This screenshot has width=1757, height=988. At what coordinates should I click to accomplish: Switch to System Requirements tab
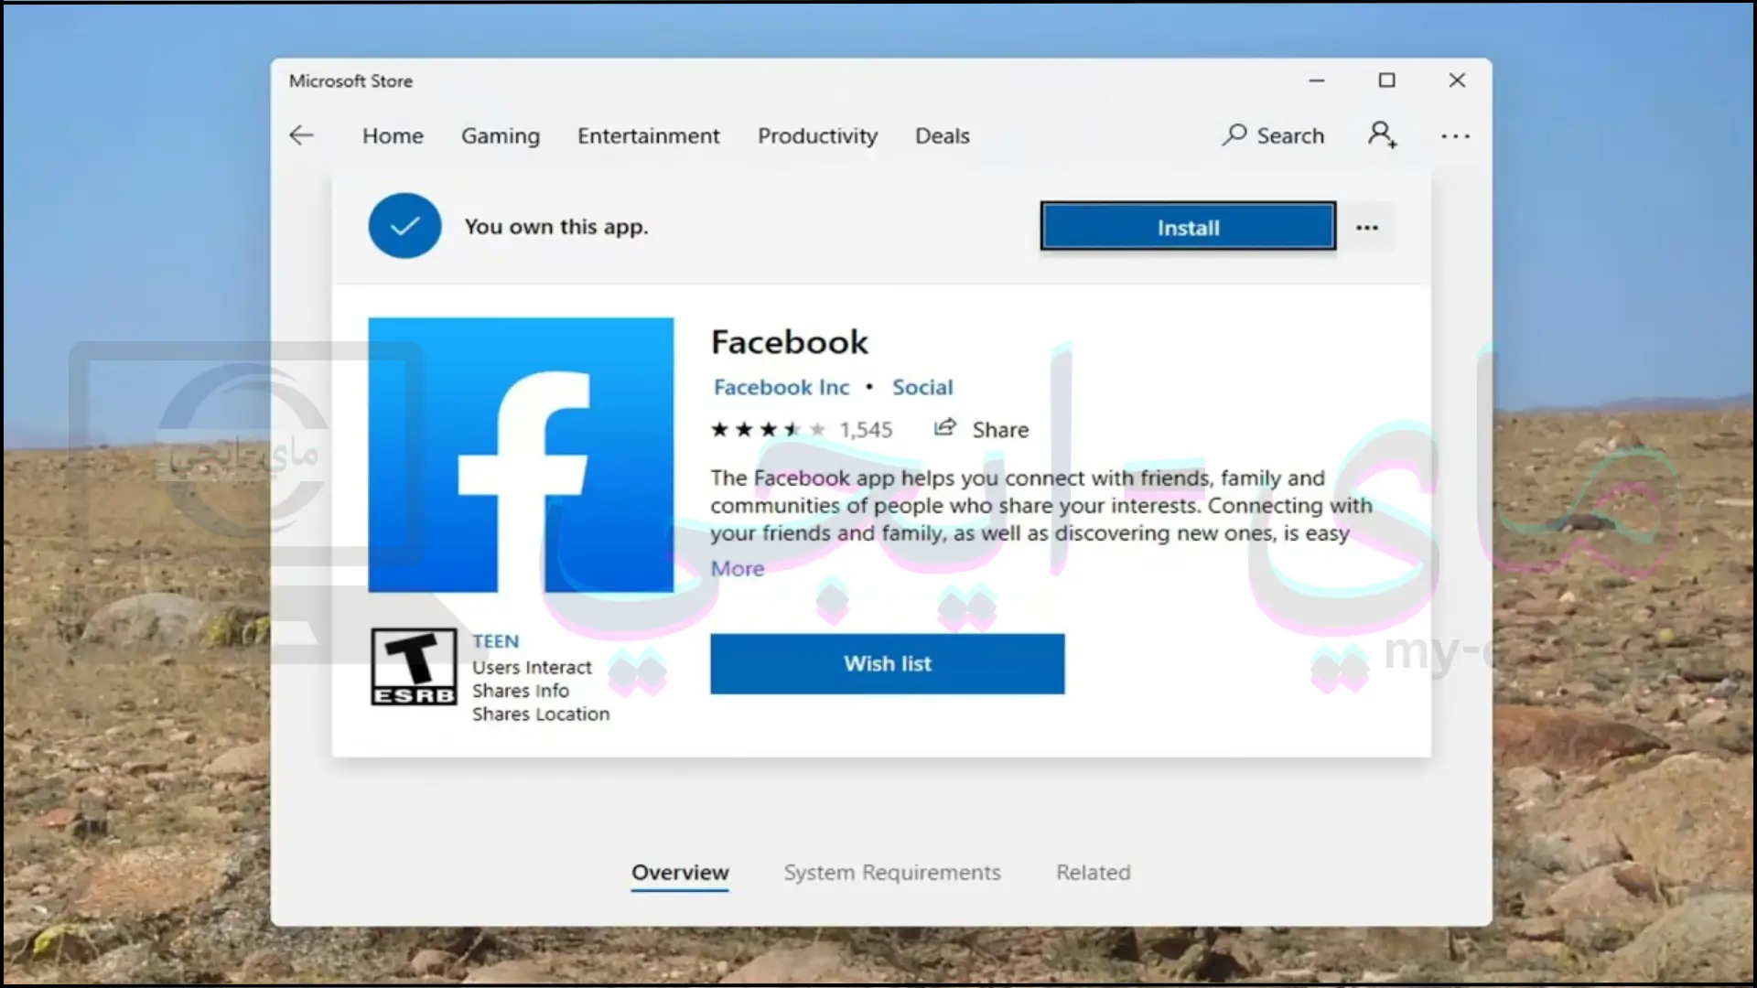pos(892,871)
